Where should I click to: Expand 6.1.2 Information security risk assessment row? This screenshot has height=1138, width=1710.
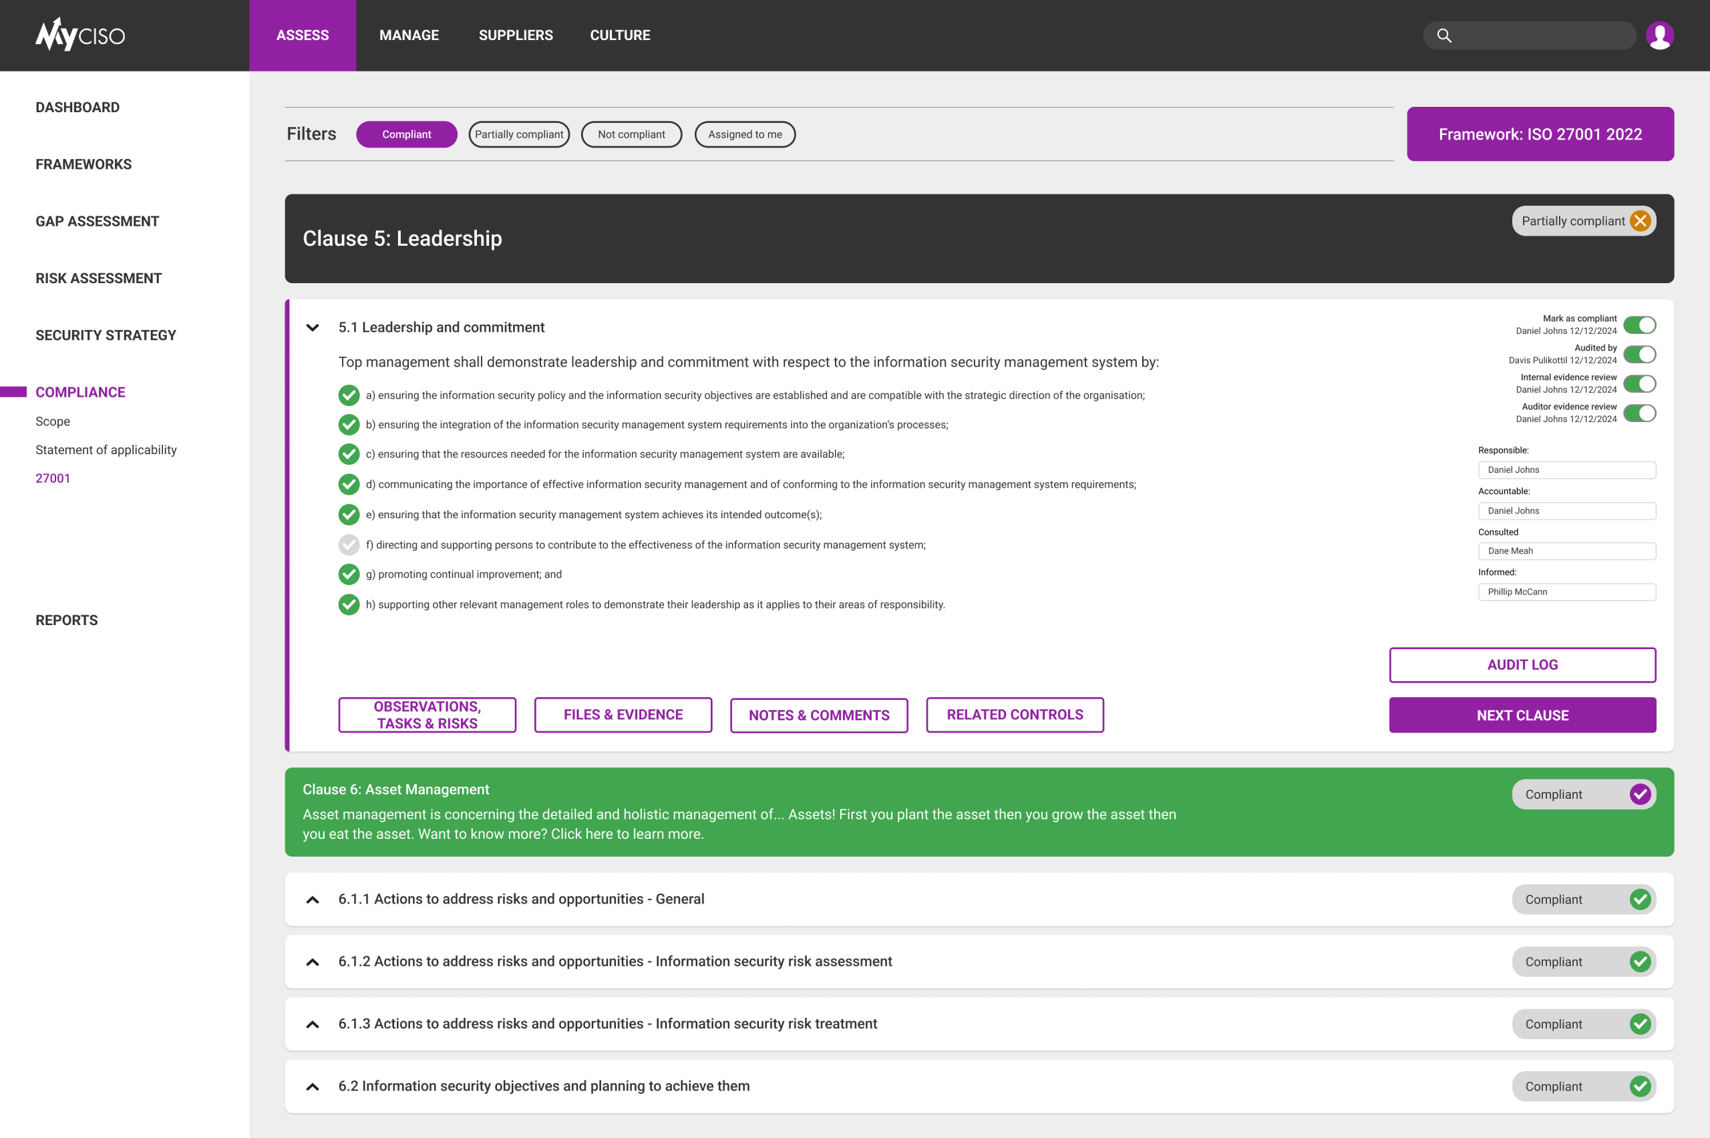(312, 962)
